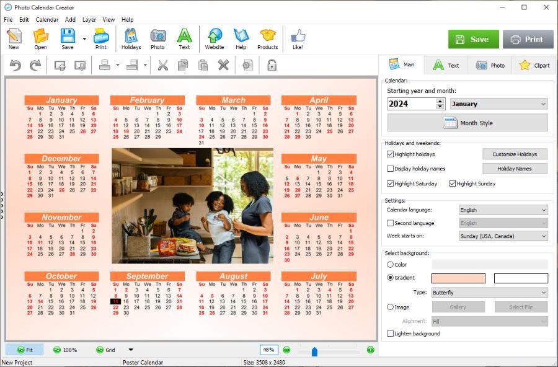
Task: Open the Grid options dropdown arrow
Action: 131,350
